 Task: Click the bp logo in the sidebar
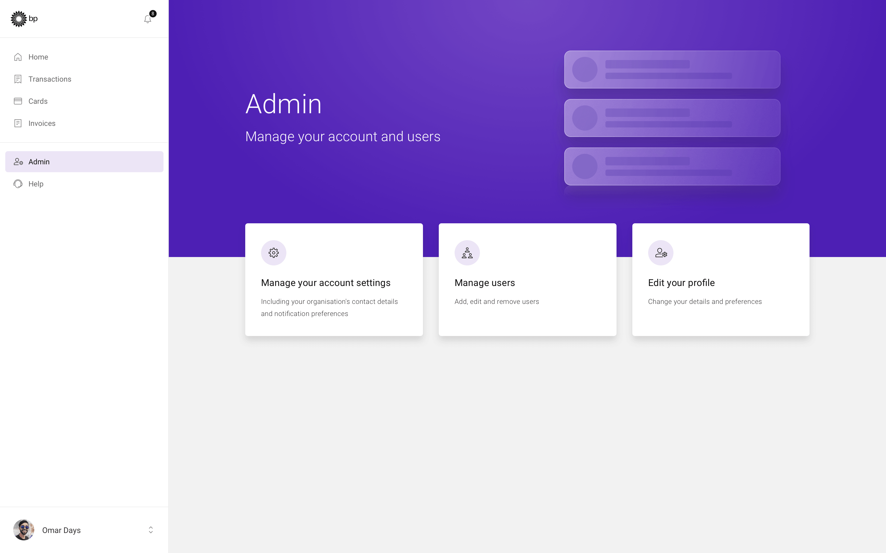[24, 19]
